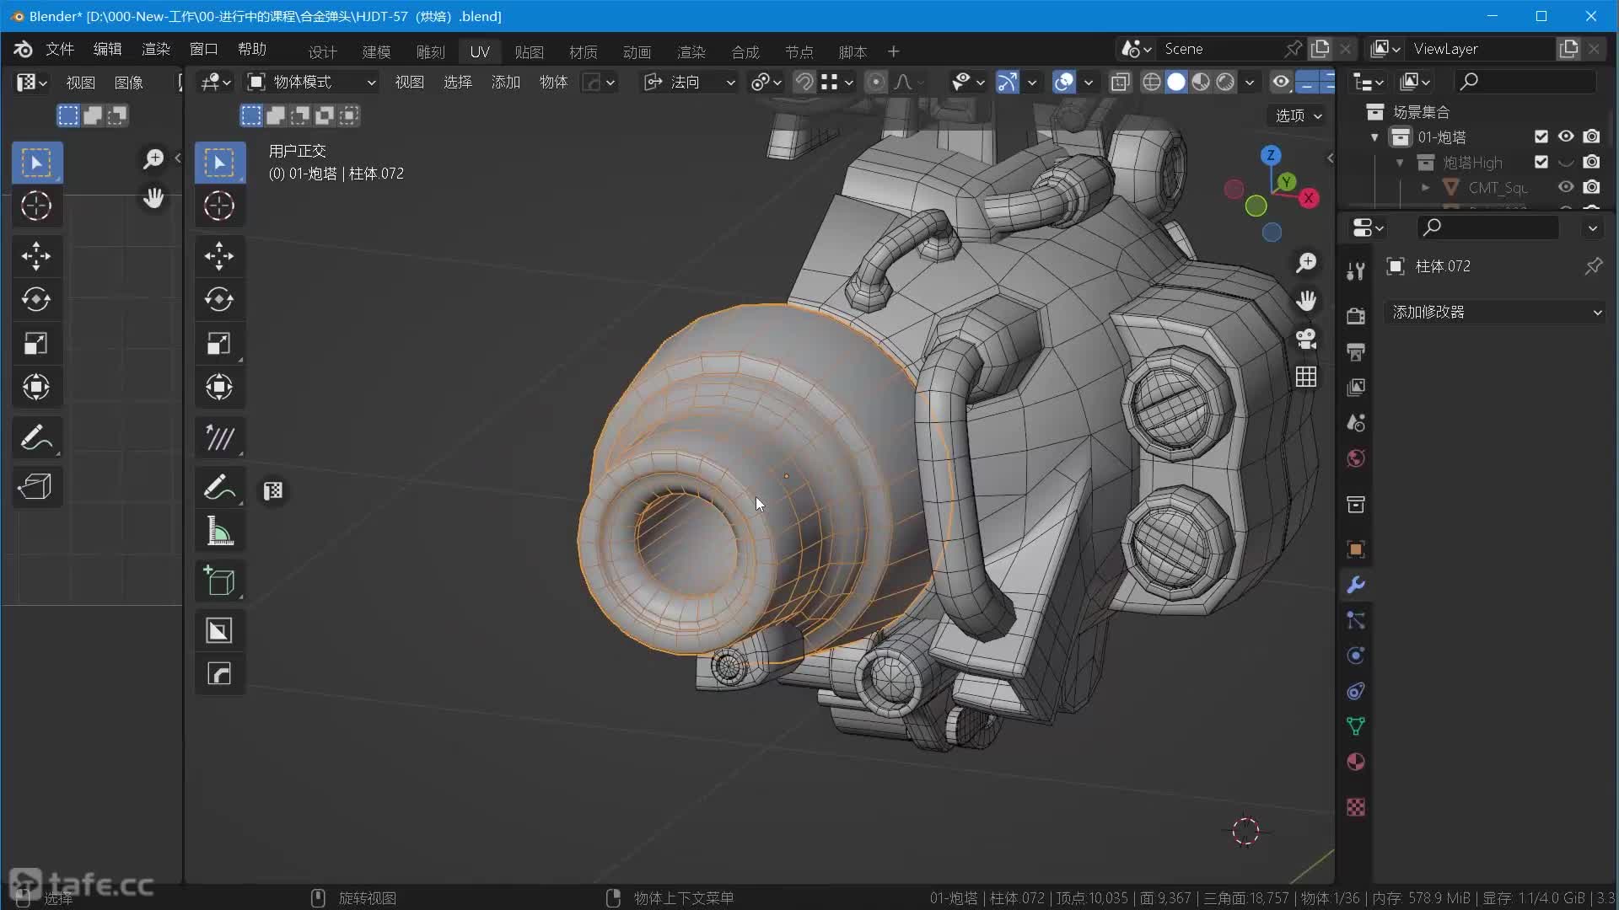The image size is (1619, 910).
Task: Select the Rotate tool in 3D viewport
Action: [219, 299]
